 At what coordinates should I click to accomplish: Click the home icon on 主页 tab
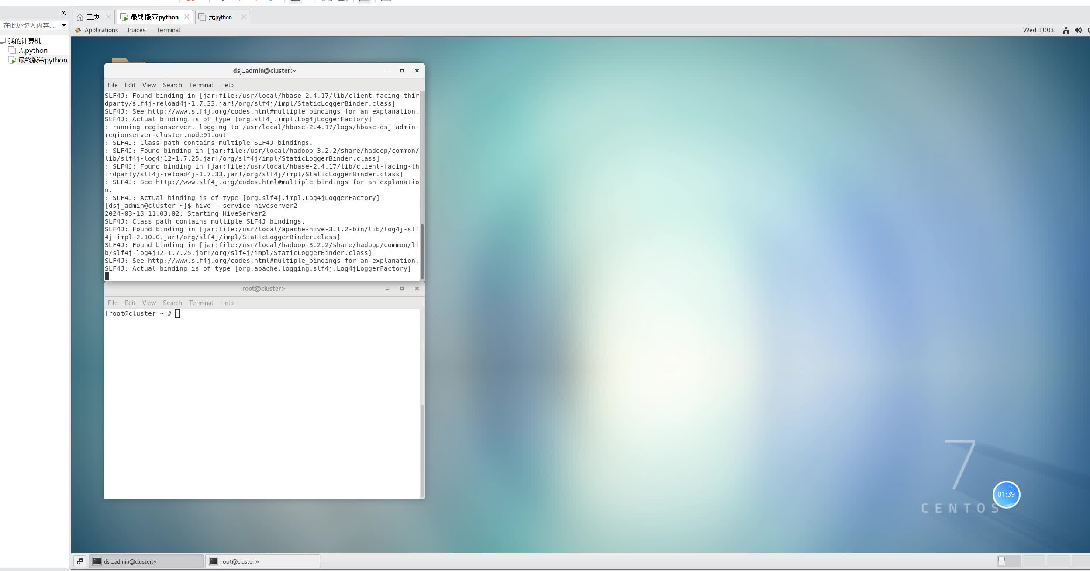pyautogui.click(x=80, y=17)
